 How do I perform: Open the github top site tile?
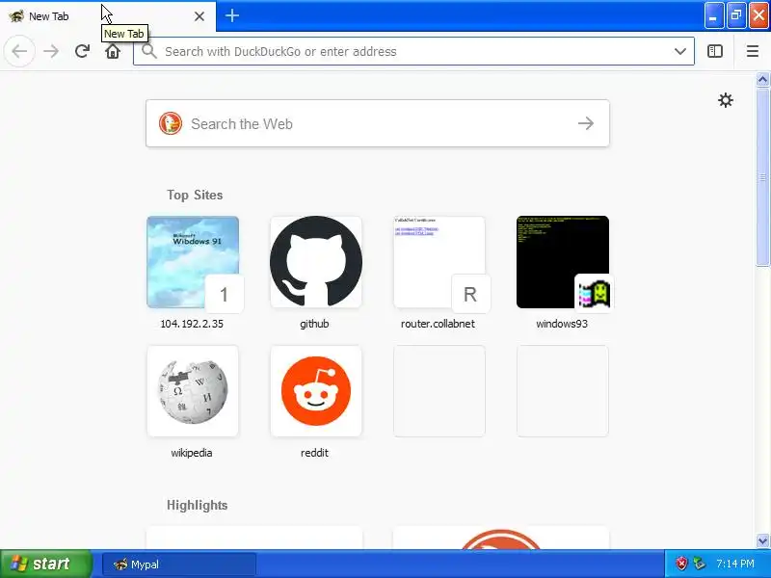click(x=316, y=262)
